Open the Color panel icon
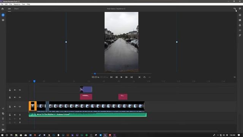Viewport: 243px width, 137px height. coord(240,25)
